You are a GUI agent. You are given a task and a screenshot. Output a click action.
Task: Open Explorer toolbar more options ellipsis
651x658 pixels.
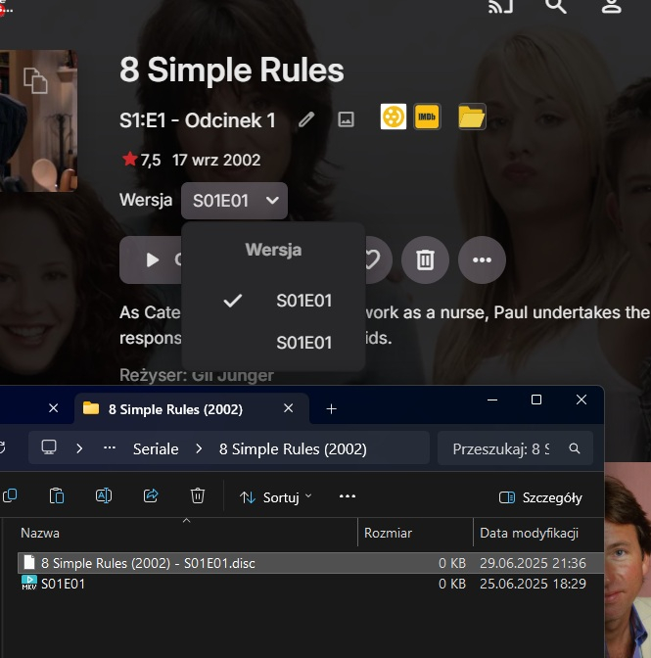point(348,496)
